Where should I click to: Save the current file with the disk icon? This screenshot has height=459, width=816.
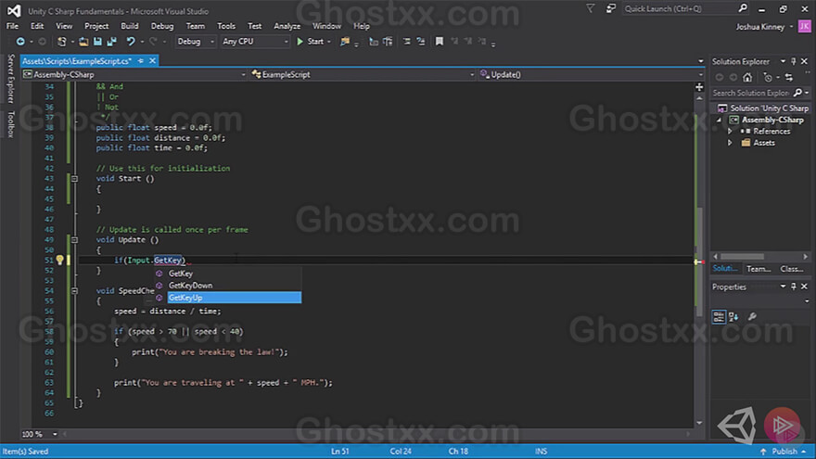tap(97, 42)
